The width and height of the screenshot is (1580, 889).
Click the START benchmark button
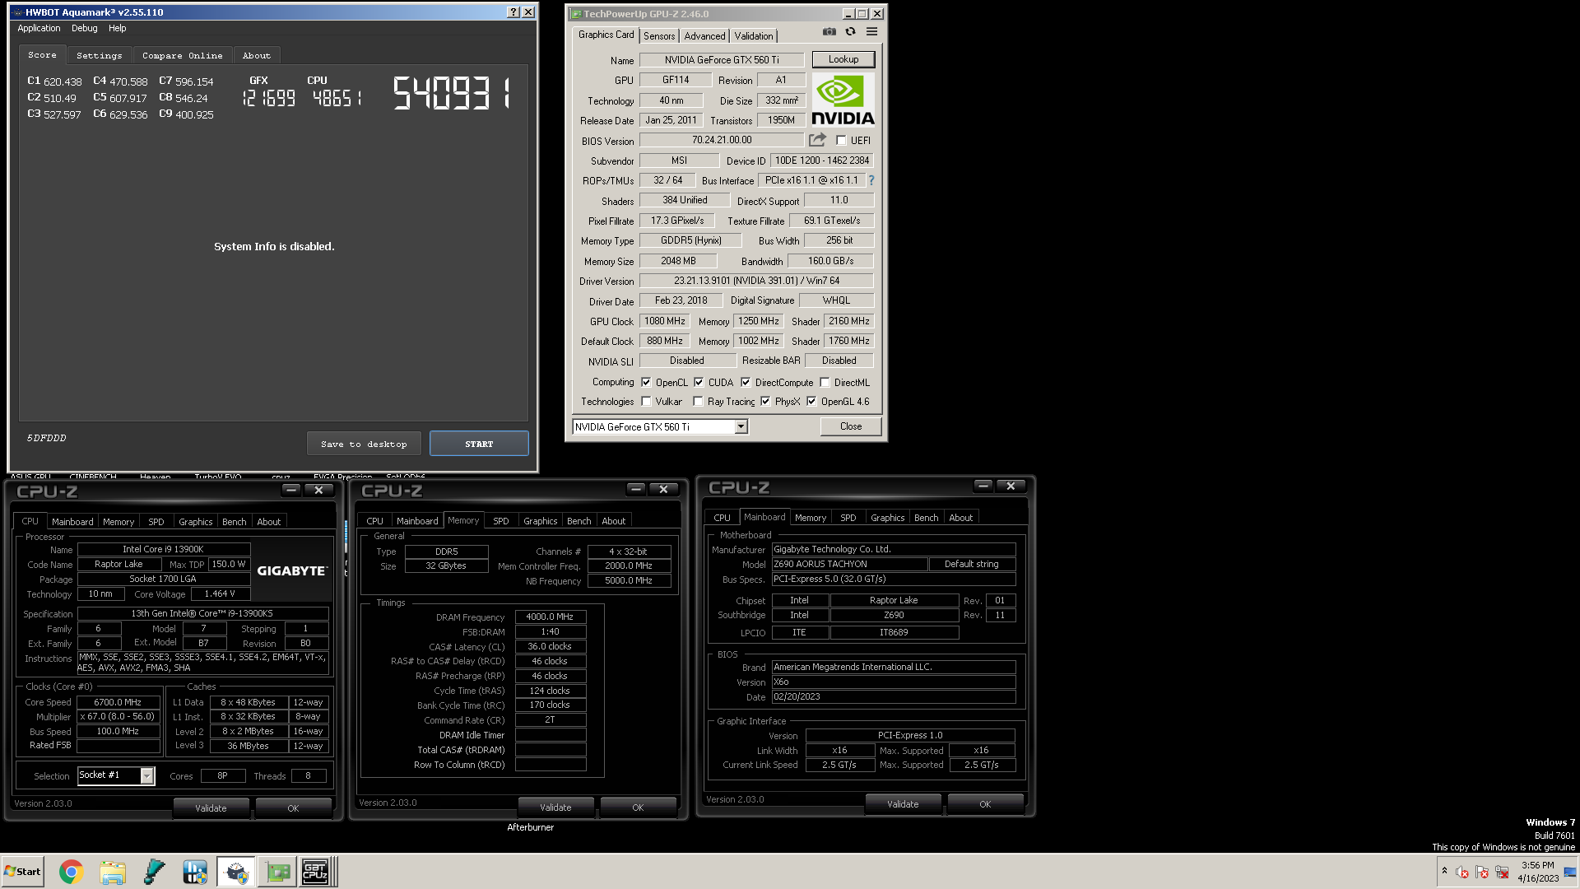pos(479,444)
